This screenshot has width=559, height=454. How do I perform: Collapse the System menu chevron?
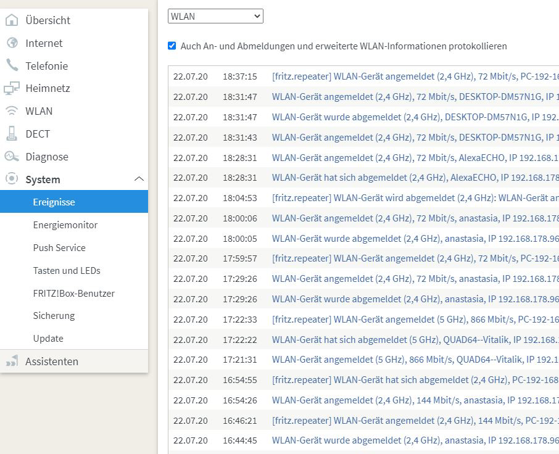click(139, 179)
